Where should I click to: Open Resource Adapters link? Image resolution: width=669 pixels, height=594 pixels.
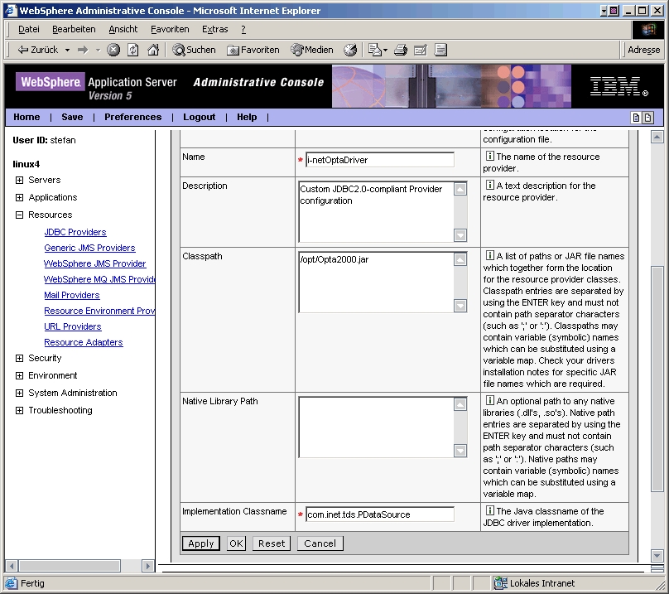83,342
